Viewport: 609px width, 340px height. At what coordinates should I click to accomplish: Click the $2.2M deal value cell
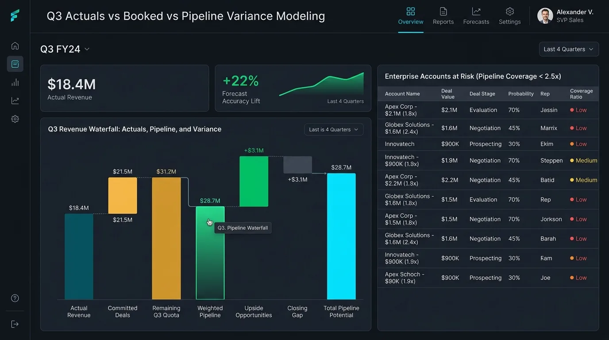[x=449, y=180]
